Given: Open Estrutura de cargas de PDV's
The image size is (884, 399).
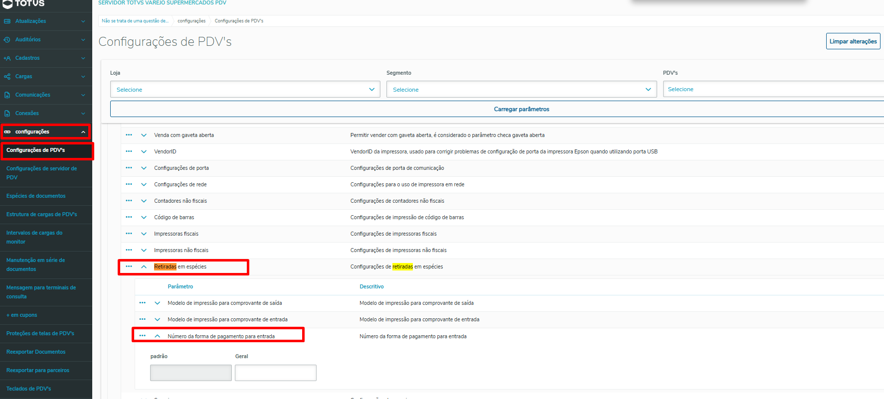Looking at the screenshot, I should click(46, 214).
